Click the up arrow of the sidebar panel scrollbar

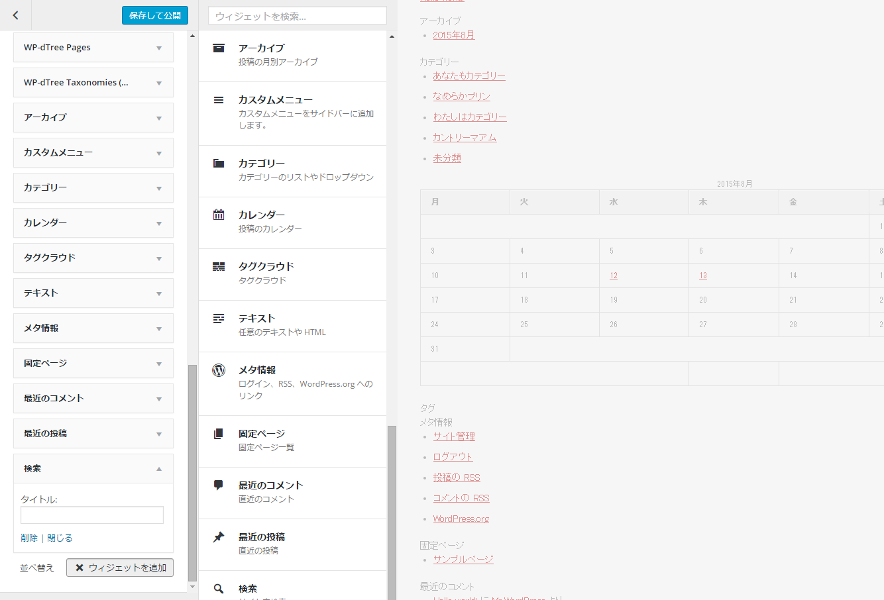(193, 36)
